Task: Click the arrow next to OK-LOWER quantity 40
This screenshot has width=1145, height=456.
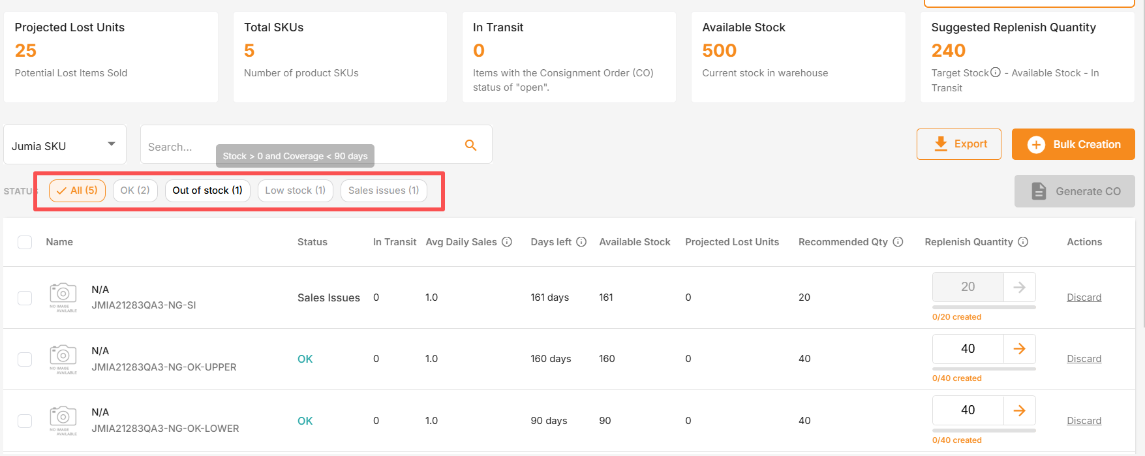Action: 1019,410
